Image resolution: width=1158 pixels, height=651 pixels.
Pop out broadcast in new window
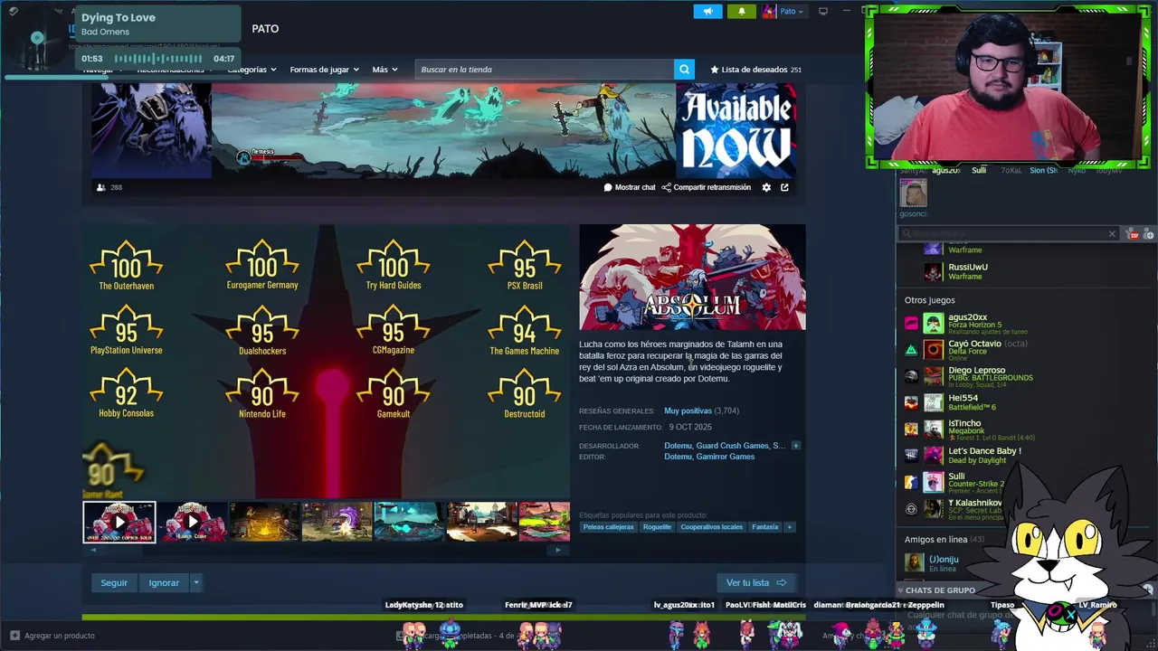point(784,187)
